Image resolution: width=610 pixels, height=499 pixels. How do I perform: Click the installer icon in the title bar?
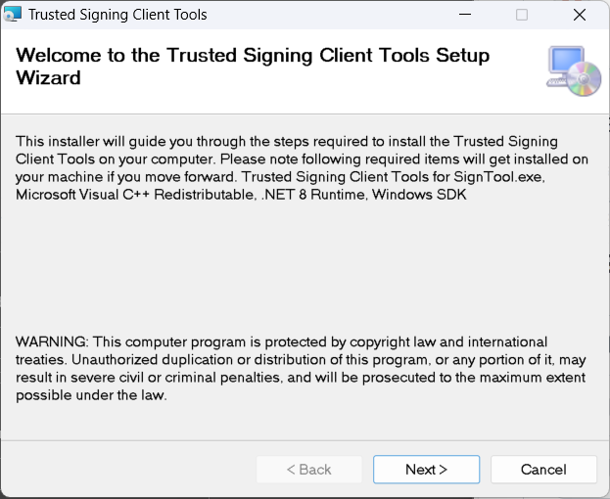[13, 16]
